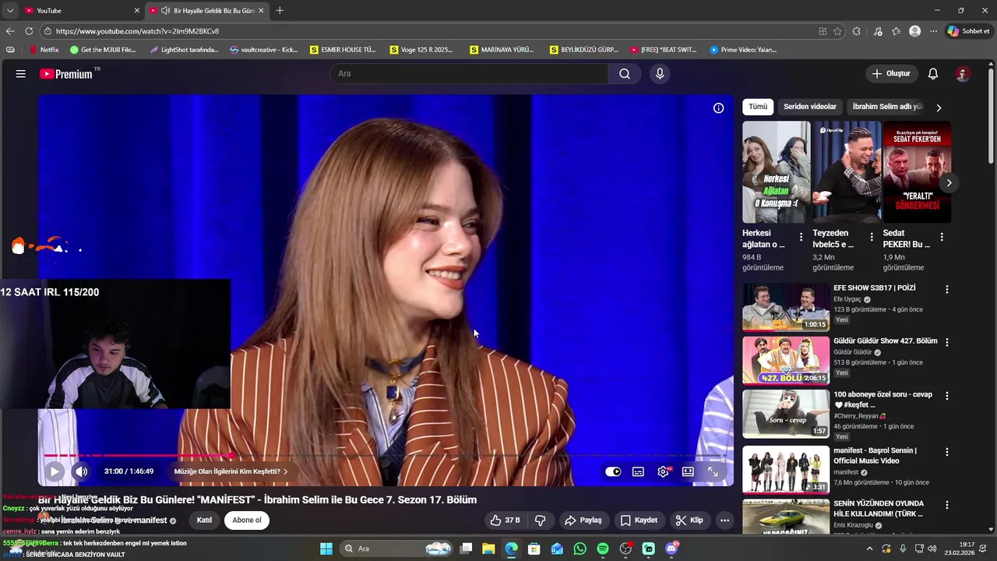Select the Tümü filter chip
Screen dimensions: 997x561
click(x=758, y=107)
